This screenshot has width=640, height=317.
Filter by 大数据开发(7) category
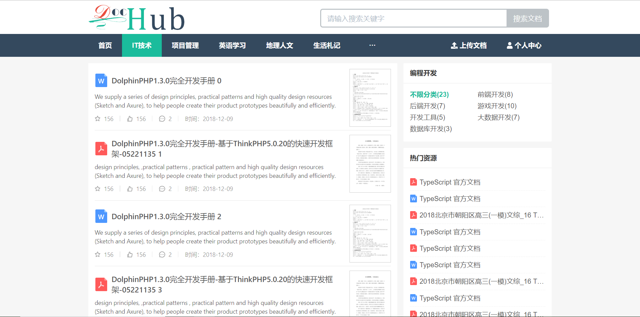(498, 117)
